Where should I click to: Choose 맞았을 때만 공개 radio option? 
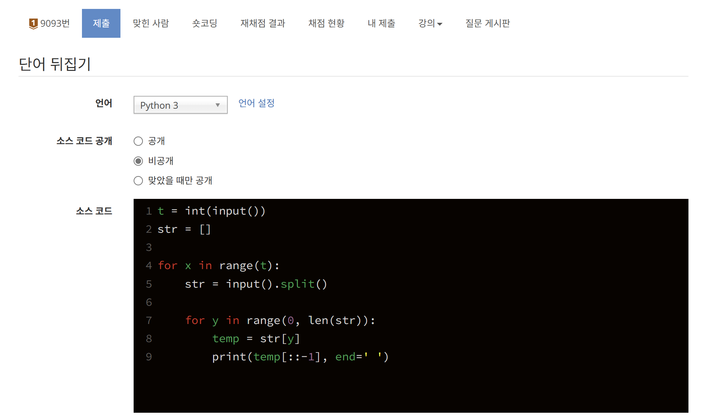tap(138, 181)
